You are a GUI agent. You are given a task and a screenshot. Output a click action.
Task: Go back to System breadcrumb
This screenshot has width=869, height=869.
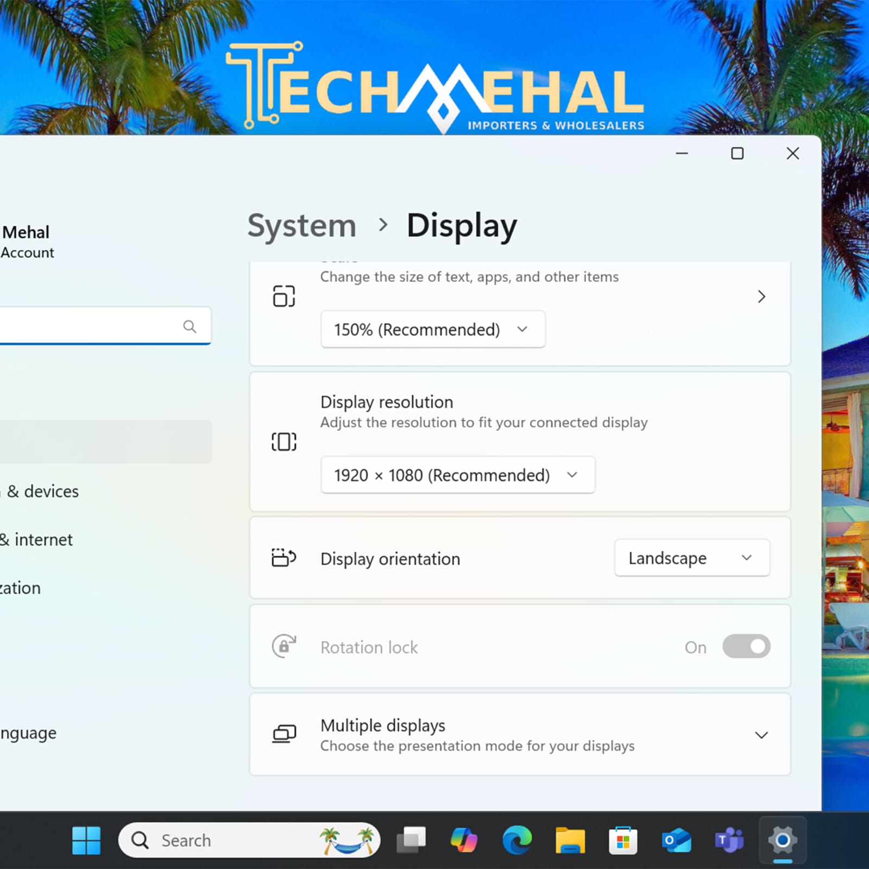(x=302, y=225)
